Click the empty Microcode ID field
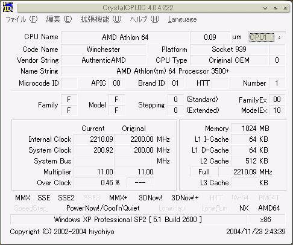Screen dimensions: 293x245 [69, 83]
